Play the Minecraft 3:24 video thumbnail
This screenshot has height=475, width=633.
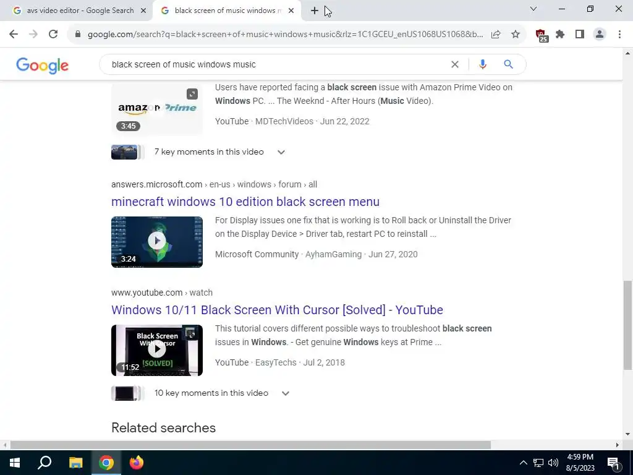157,242
